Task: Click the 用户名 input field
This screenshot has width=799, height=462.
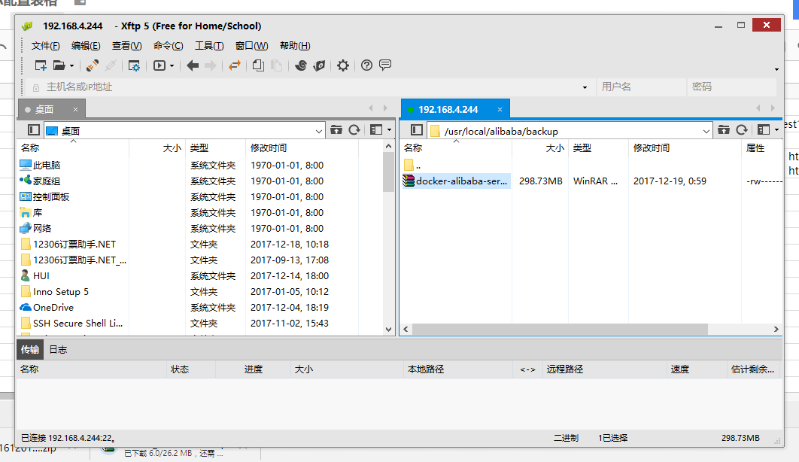Action: pyautogui.click(x=640, y=87)
